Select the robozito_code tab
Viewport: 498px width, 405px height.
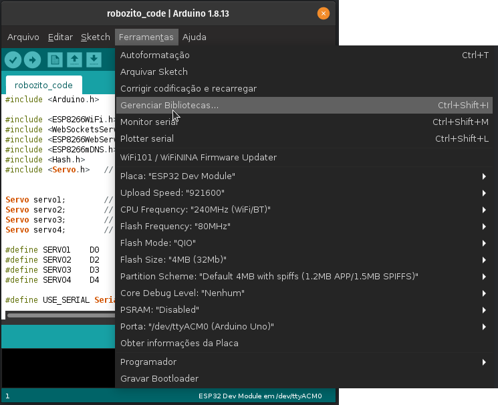[x=44, y=85]
